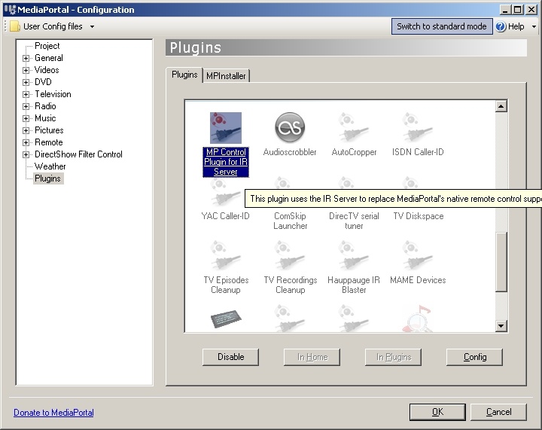Expand the Videos tree node
The height and width of the screenshot is (430, 542).
point(26,70)
